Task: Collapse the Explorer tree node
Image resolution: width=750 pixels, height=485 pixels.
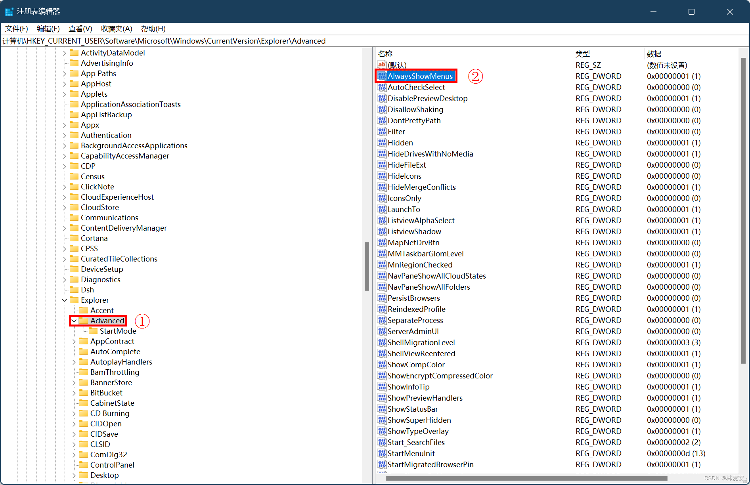Action: tap(65, 300)
